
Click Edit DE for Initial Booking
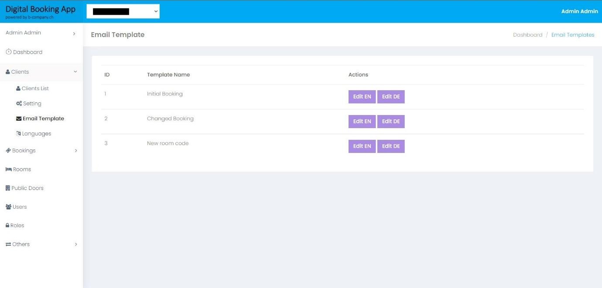tap(391, 97)
